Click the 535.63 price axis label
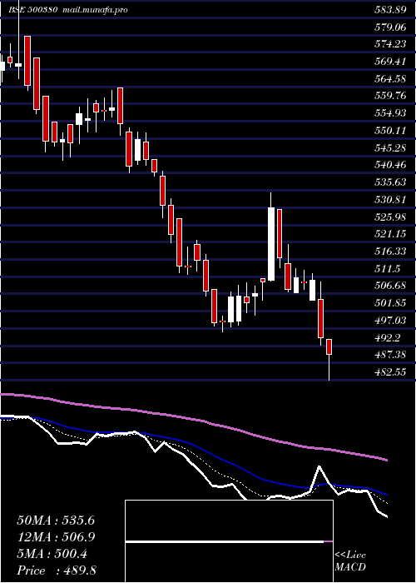 pos(389,182)
